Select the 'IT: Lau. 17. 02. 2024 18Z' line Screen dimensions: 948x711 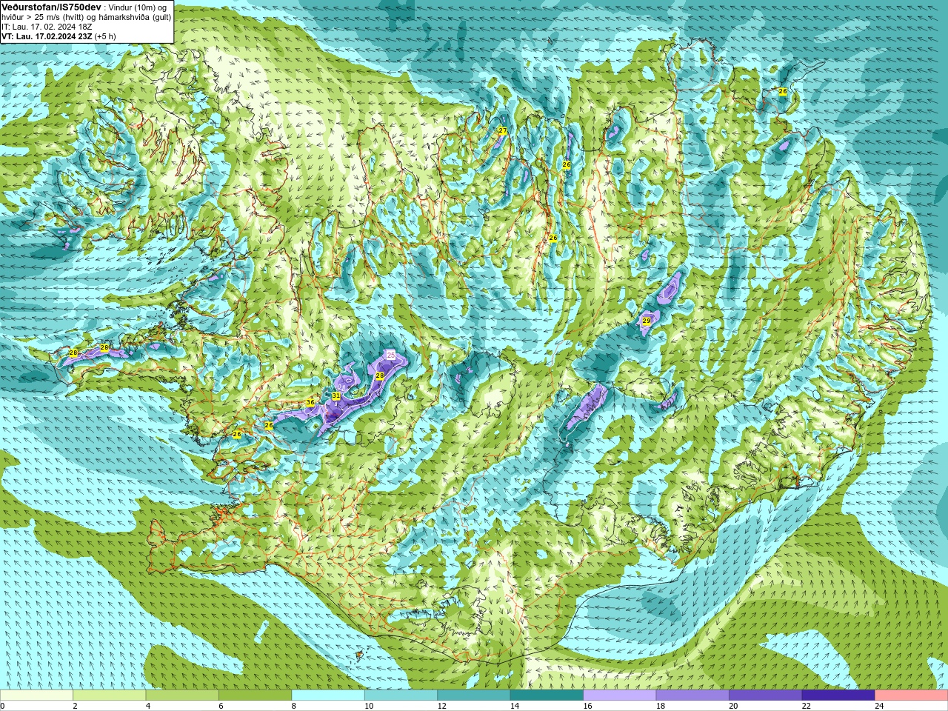[47, 26]
